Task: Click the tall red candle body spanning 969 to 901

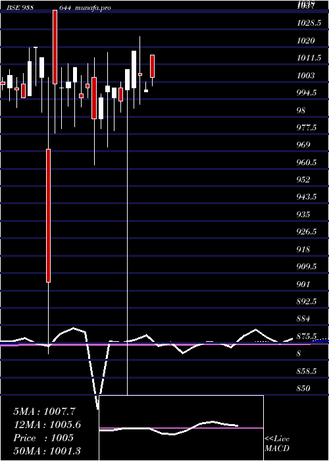Action: (49, 215)
